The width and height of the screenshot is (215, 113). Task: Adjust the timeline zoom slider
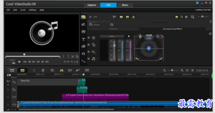tap(172, 70)
